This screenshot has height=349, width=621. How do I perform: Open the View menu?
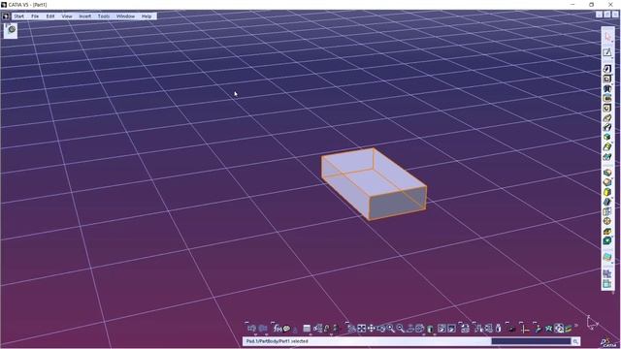click(x=67, y=16)
